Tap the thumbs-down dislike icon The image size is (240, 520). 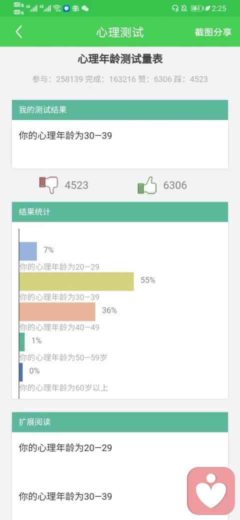48,184
